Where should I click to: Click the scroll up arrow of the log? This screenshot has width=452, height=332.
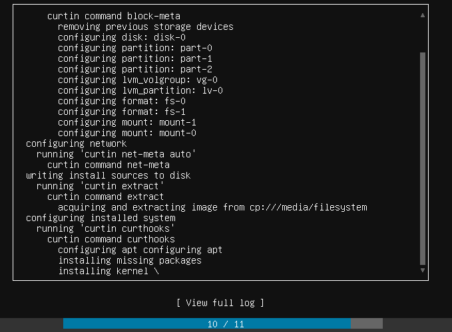coord(422,15)
